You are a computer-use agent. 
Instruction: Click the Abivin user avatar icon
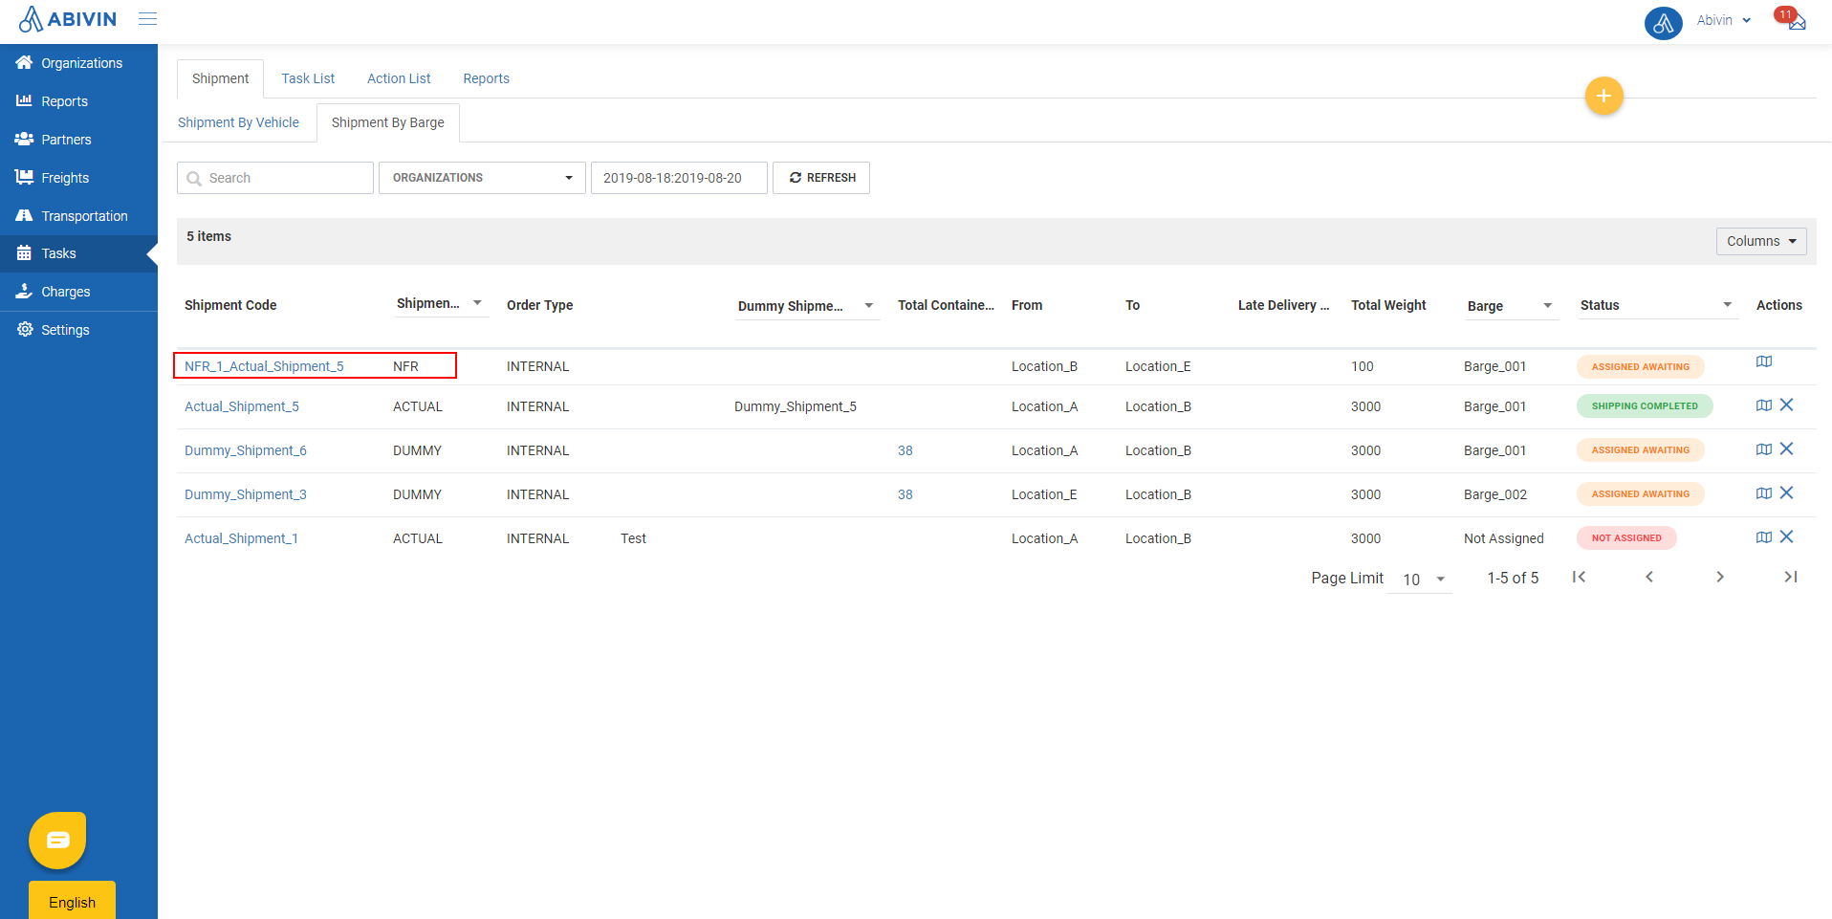(x=1663, y=22)
